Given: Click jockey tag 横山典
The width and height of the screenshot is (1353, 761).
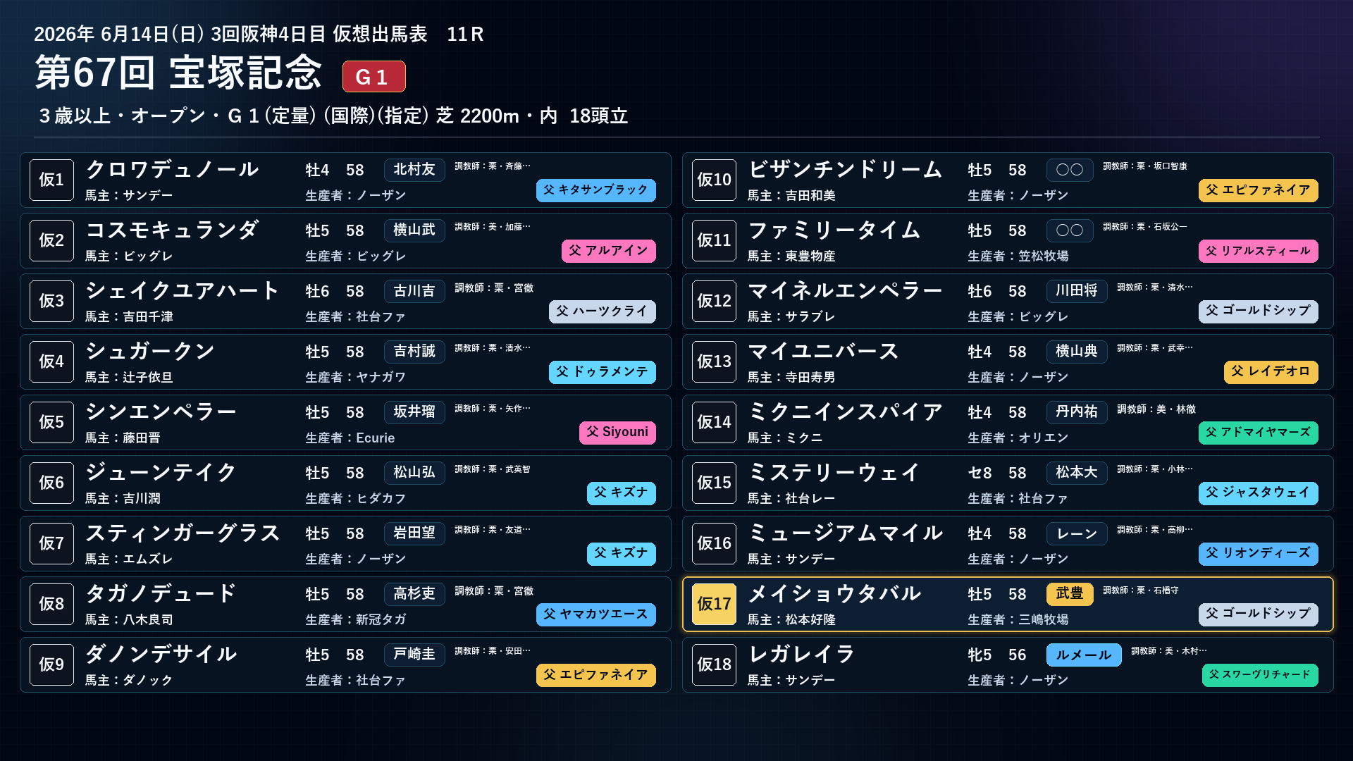Looking at the screenshot, I should pos(1077,352).
